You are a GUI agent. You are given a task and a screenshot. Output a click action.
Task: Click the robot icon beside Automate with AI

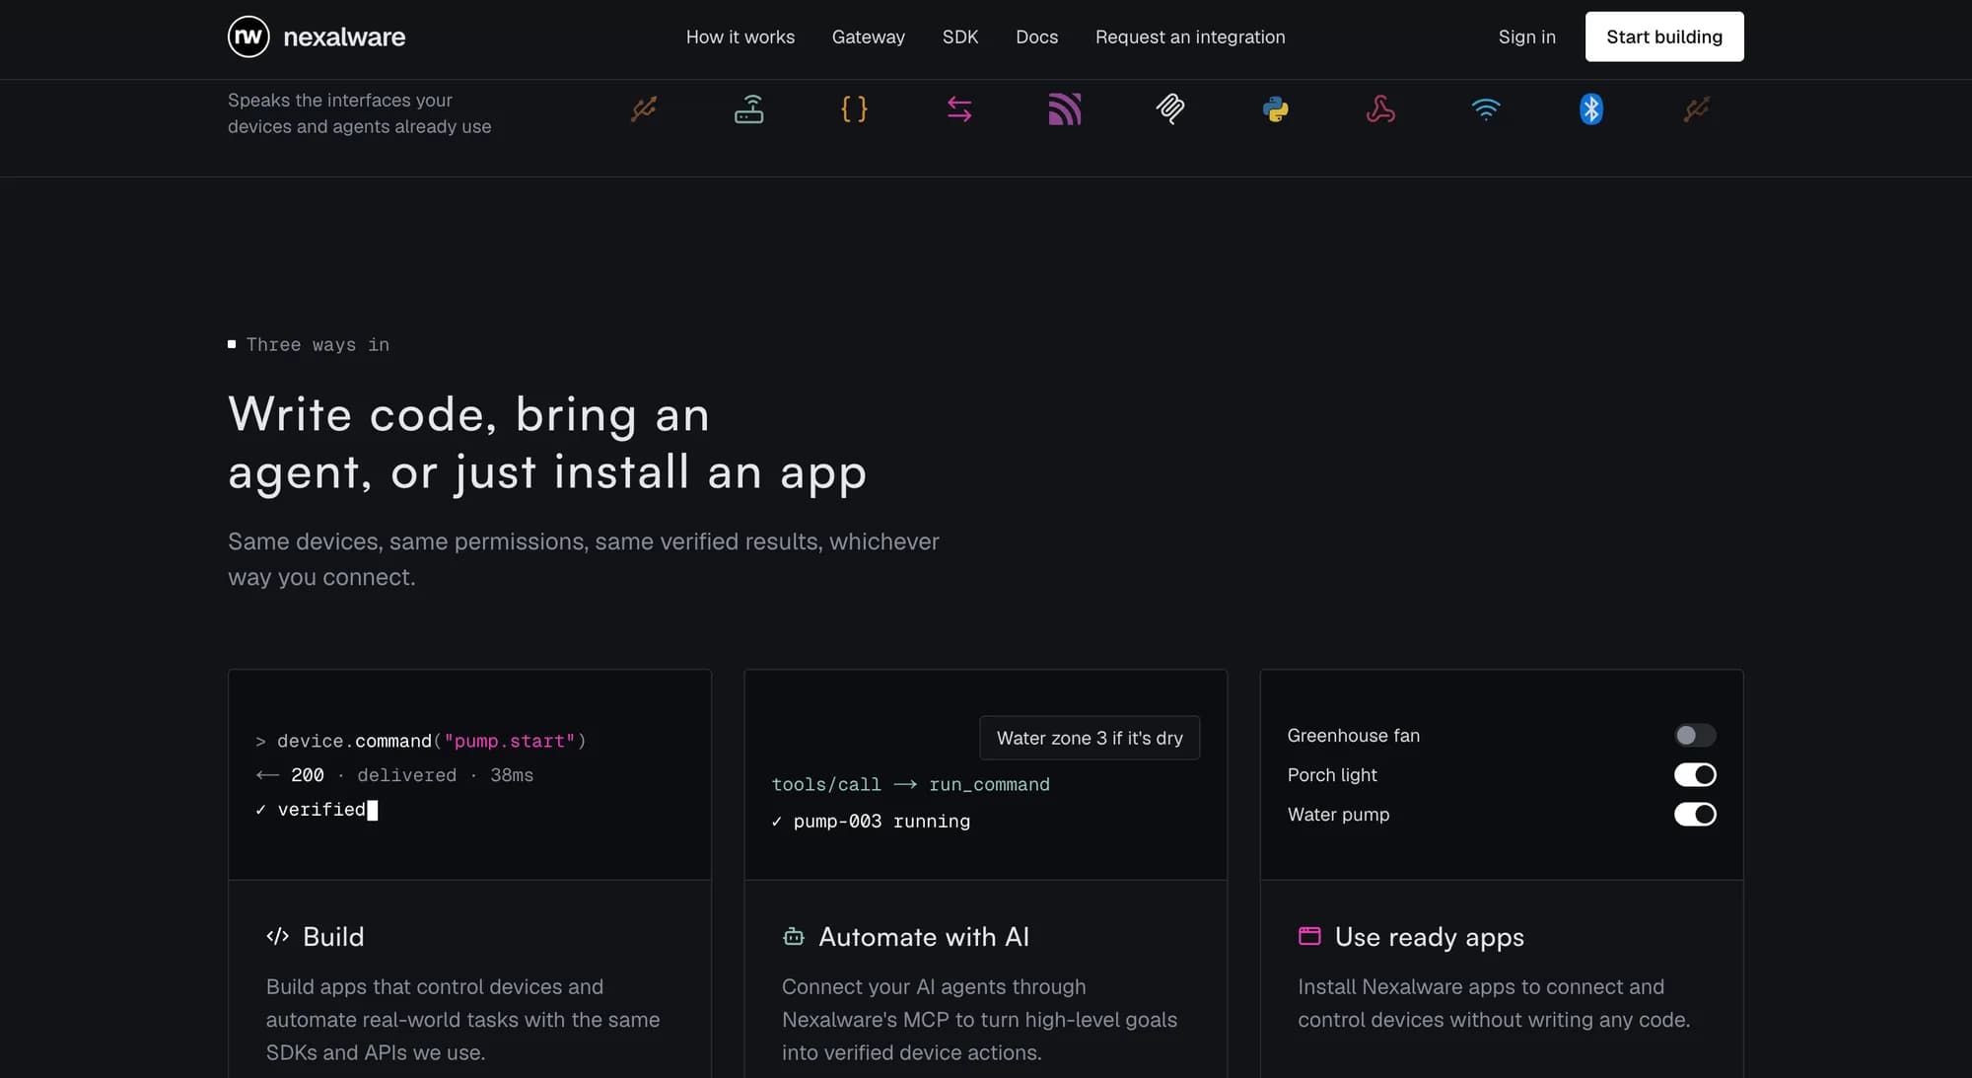click(794, 936)
